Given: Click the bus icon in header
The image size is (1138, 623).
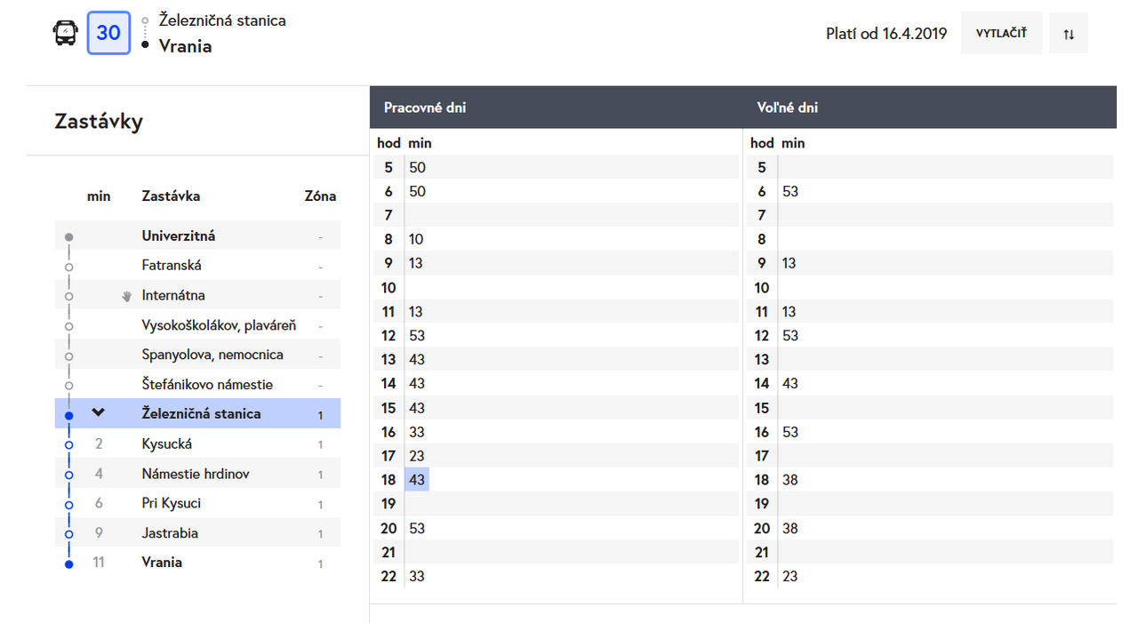Looking at the screenshot, I should (x=66, y=33).
